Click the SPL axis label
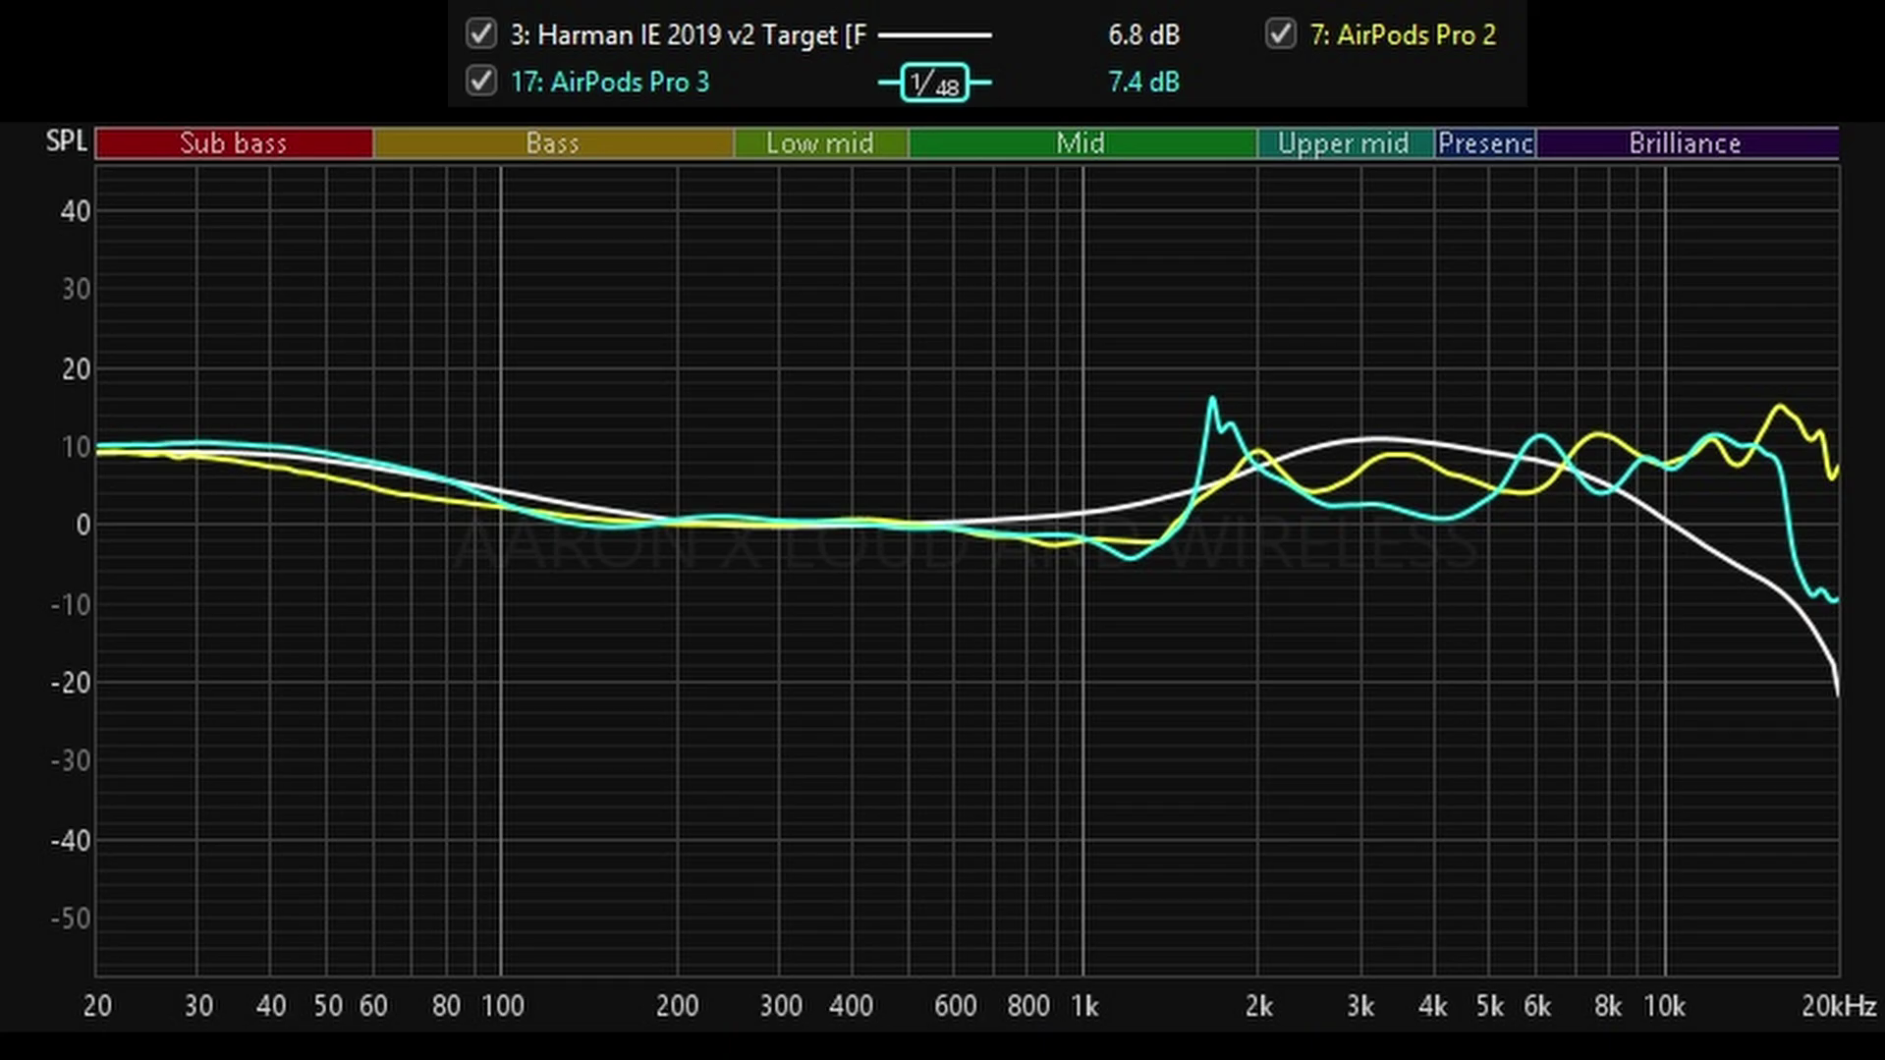 (x=67, y=140)
